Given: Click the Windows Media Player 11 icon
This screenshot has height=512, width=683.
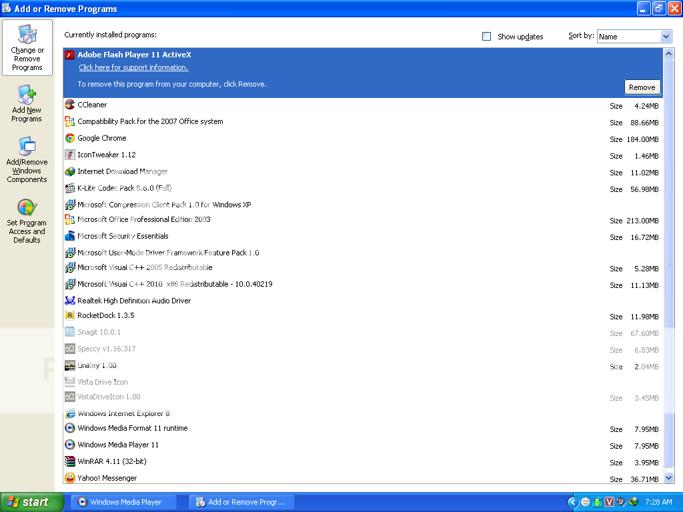Looking at the screenshot, I should tap(69, 445).
